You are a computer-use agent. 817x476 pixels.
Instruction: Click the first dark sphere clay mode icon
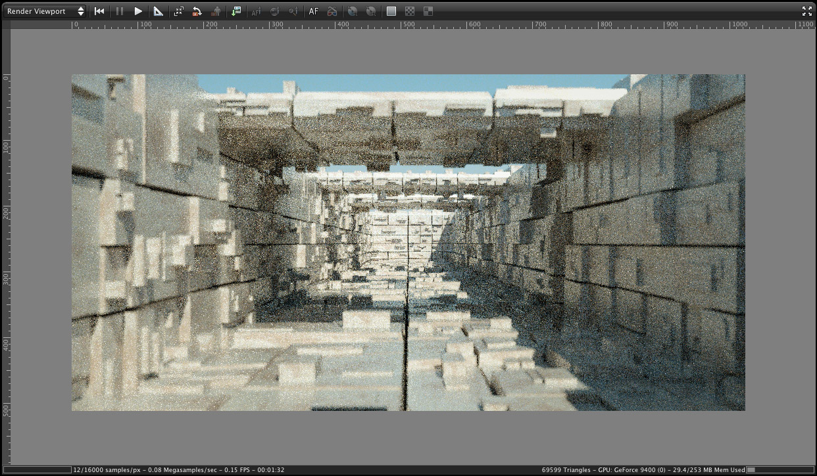pyautogui.click(x=353, y=11)
